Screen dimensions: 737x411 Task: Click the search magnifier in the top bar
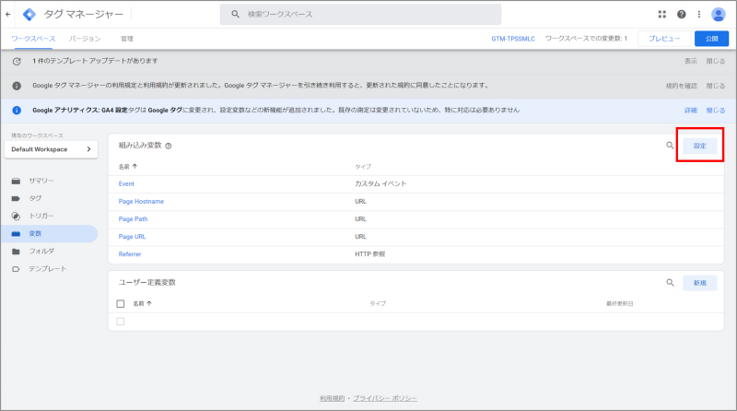pos(236,14)
